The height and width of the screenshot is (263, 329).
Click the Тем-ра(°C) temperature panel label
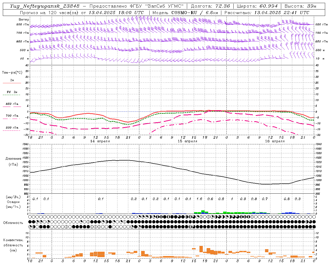pos(12,73)
